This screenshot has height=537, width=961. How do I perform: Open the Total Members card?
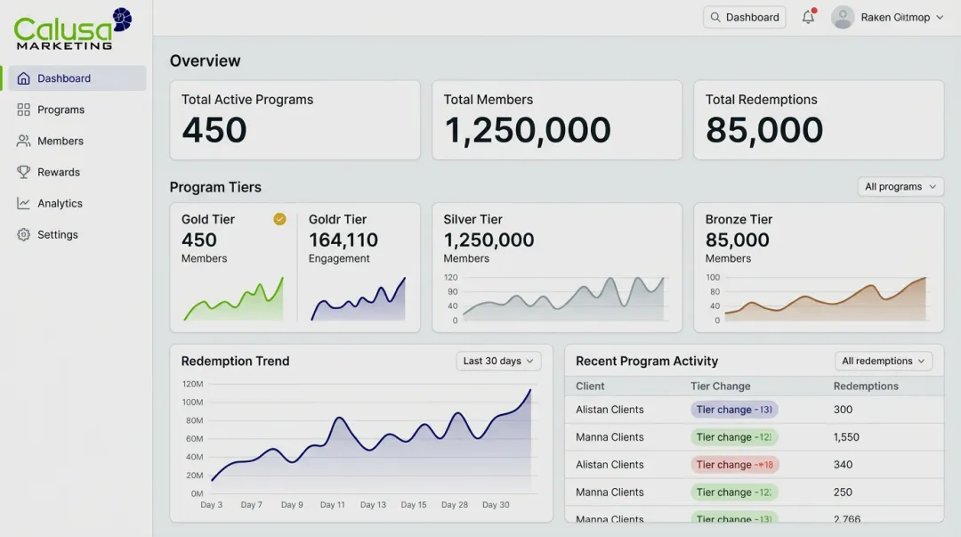[557, 120]
